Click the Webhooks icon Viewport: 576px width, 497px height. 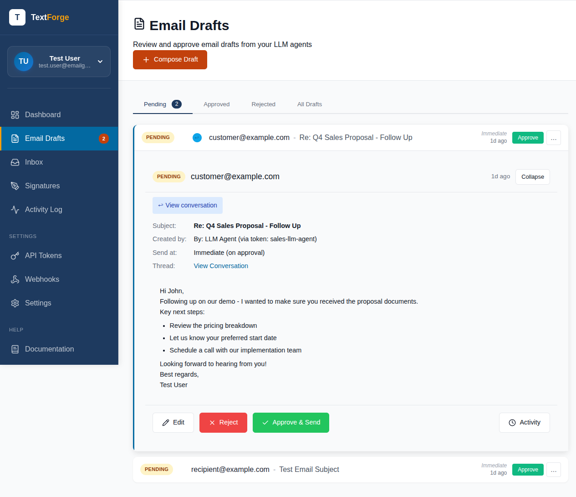[15, 280]
